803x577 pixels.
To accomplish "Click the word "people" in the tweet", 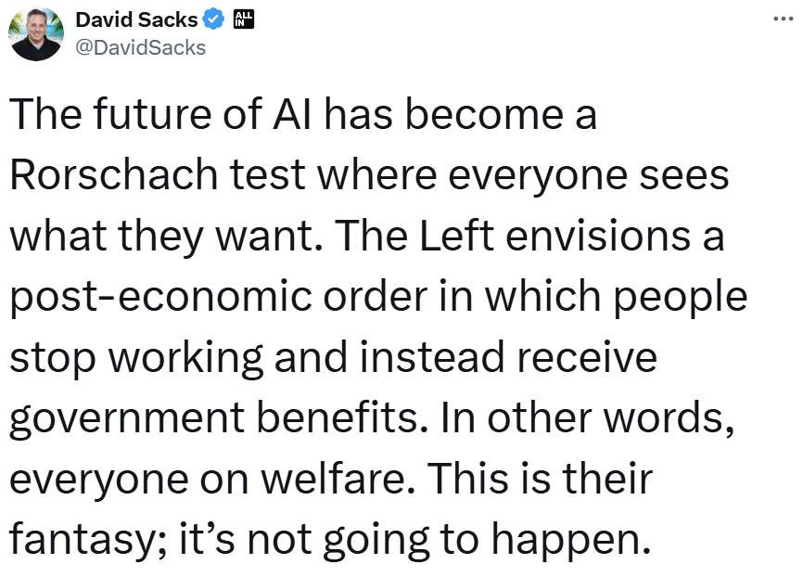I will [681, 298].
